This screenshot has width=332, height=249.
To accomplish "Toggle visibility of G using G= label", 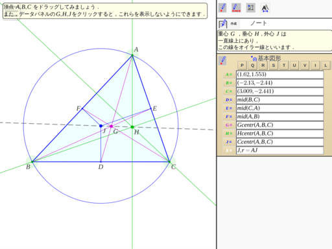I will point(229,125).
